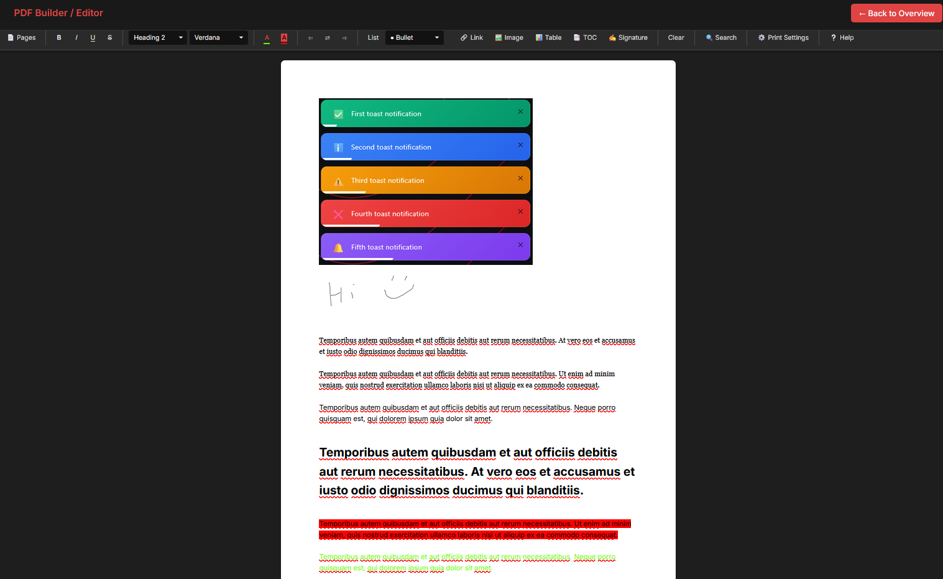The height and width of the screenshot is (579, 943).
Task: Click the orange warning triangle icon
Action: point(338,182)
